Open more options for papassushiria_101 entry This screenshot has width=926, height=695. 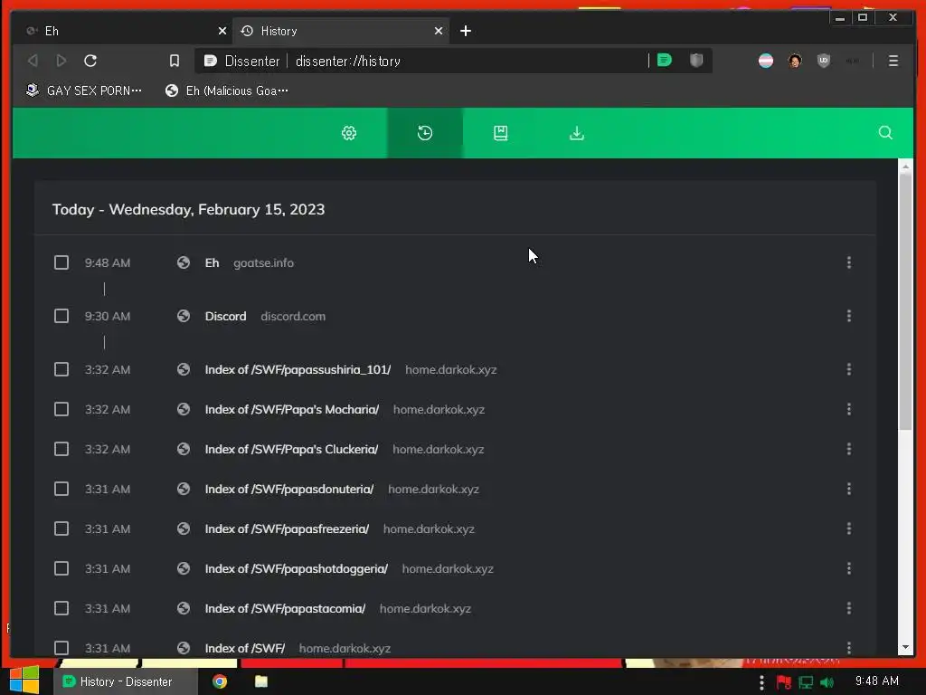[848, 369]
